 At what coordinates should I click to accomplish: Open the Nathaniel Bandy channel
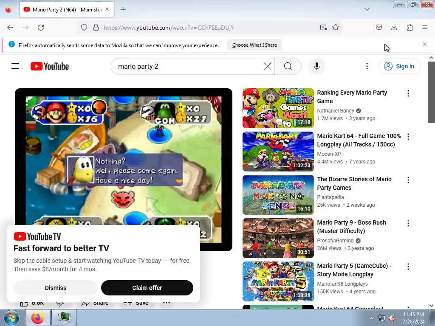pos(336,111)
